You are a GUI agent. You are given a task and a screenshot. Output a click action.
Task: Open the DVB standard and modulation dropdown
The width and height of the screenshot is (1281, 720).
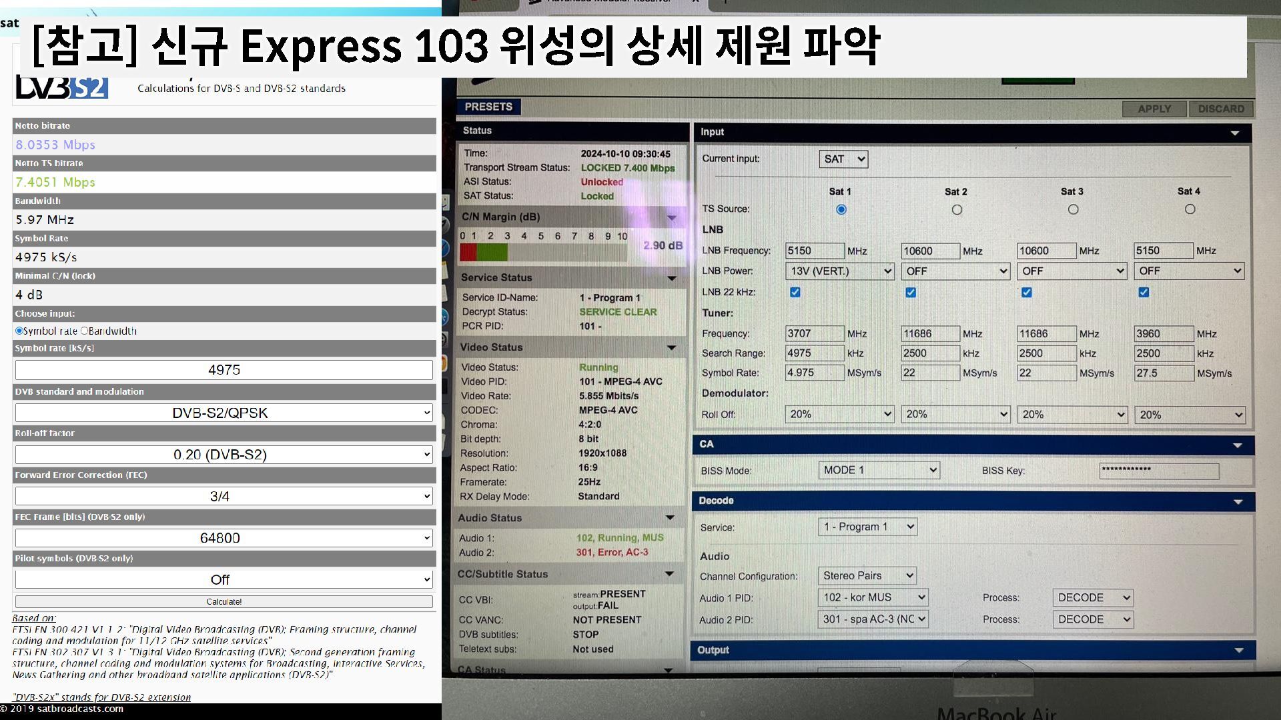tap(224, 413)
